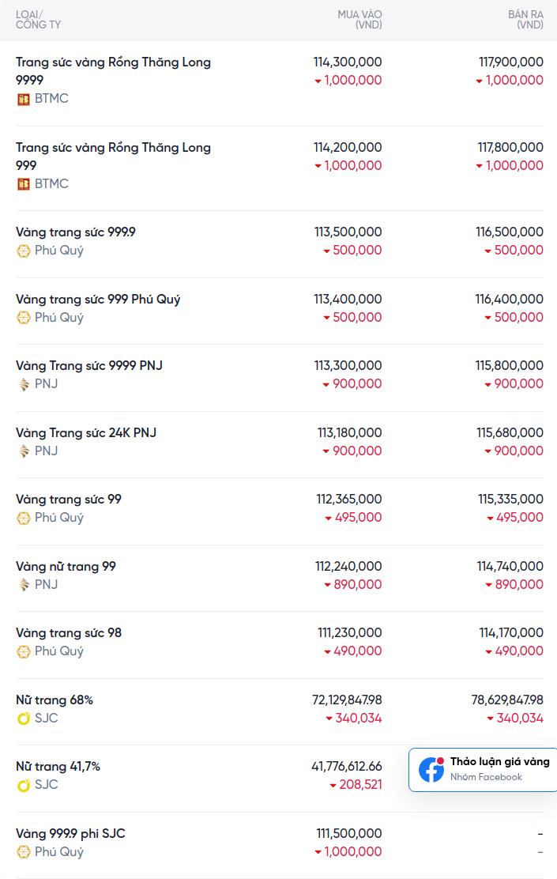The height and width of the screenshot is (879, 557).
Task: Click Phú Quý logo under Vàng 999.9 phi SJC
Action: 24,852
